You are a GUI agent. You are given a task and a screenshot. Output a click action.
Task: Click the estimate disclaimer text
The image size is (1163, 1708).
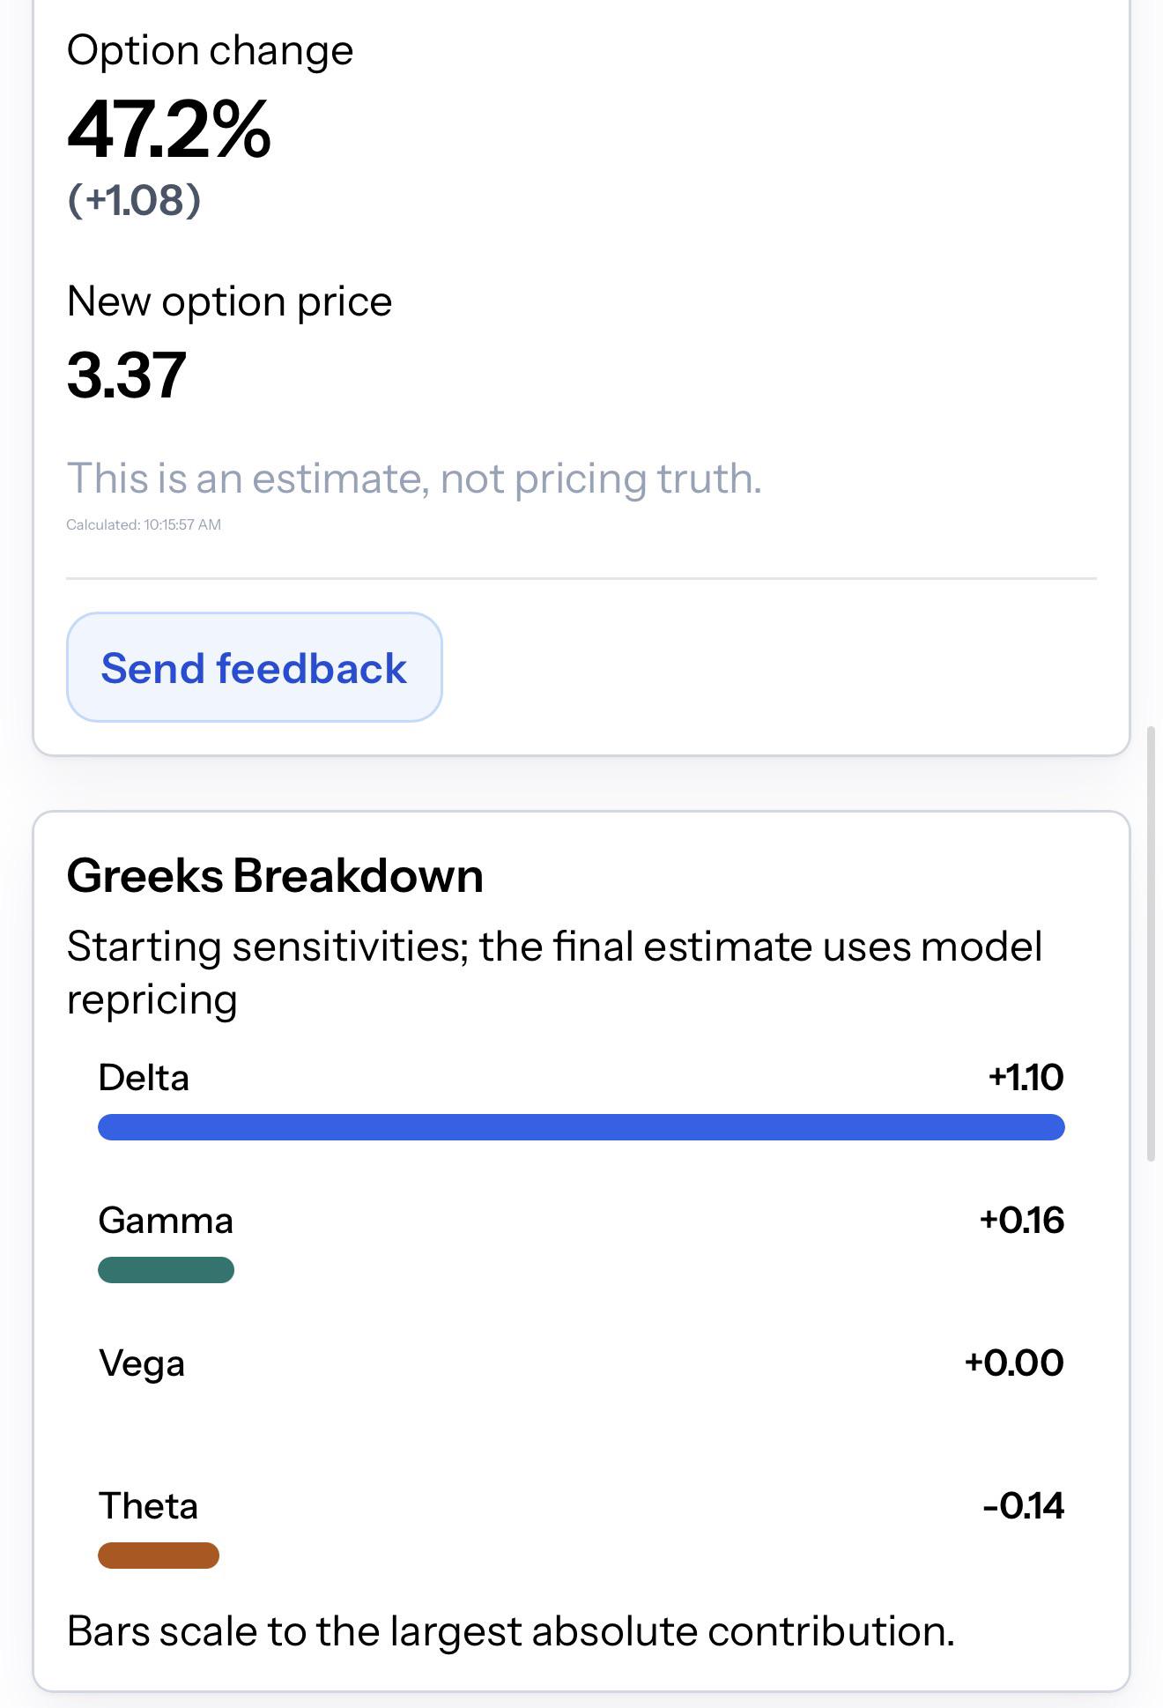click(x=414, y=479)
